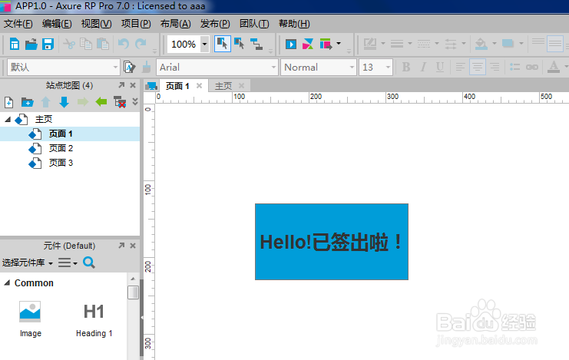This screenshot has height=360, width=569.
Task: Click the Paste clipboard icon
Action: [x=103, y=45]
